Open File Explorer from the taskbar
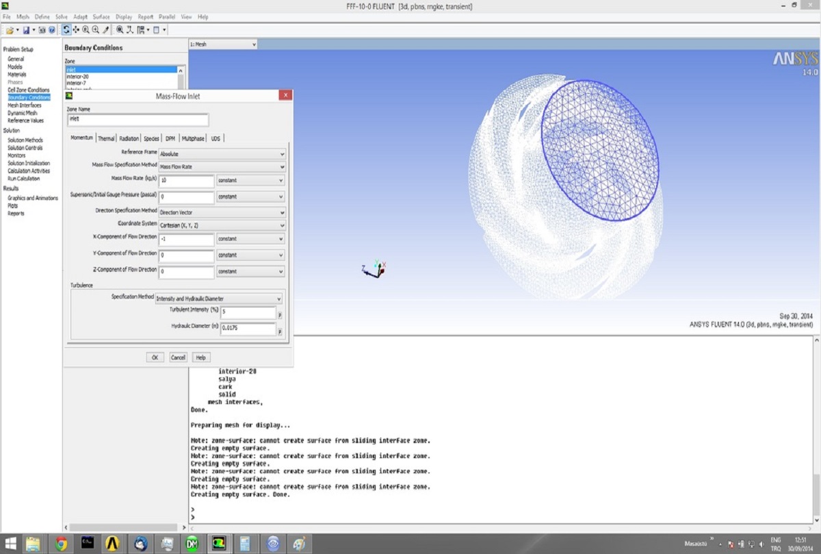821x554 pixels. tap(33, 544)
